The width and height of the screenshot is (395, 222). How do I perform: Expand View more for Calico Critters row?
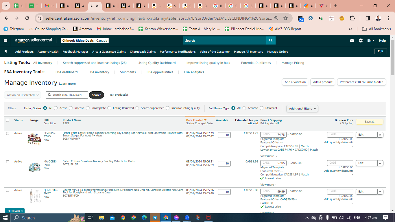click(269, 185)
